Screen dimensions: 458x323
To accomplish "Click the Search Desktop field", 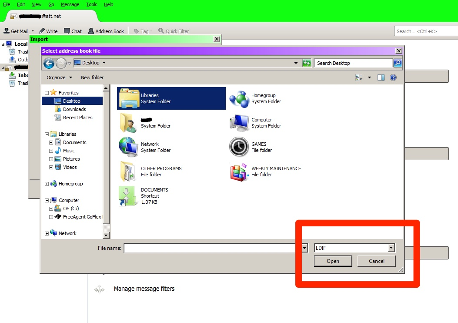I will click(353, 63).
